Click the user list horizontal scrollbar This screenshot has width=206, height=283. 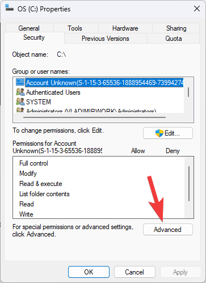(x=95, y=117)
